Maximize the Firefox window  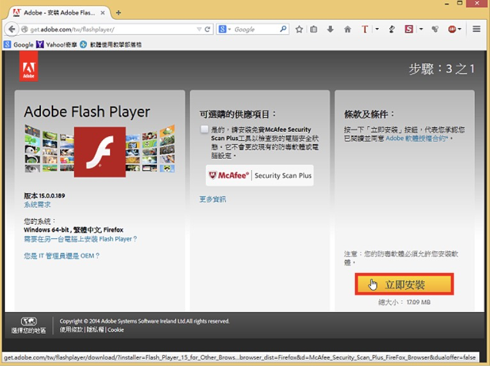pos(460,3)
